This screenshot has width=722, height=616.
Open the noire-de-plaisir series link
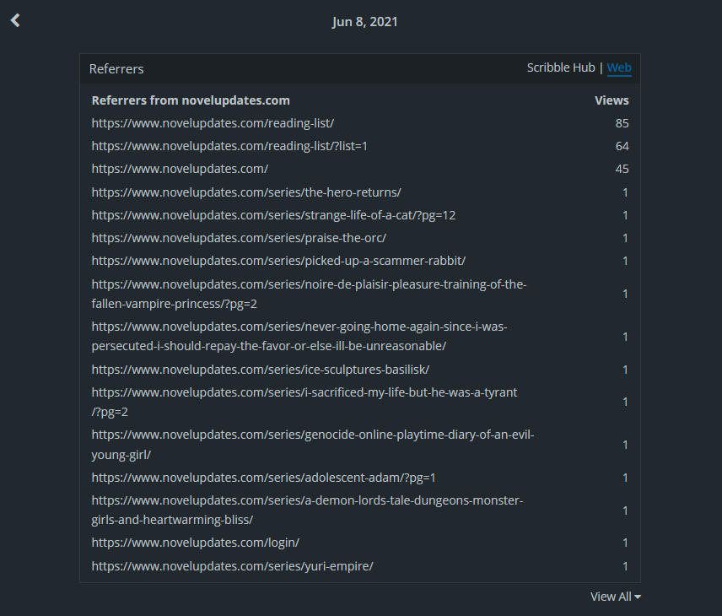tap(309, 284)
